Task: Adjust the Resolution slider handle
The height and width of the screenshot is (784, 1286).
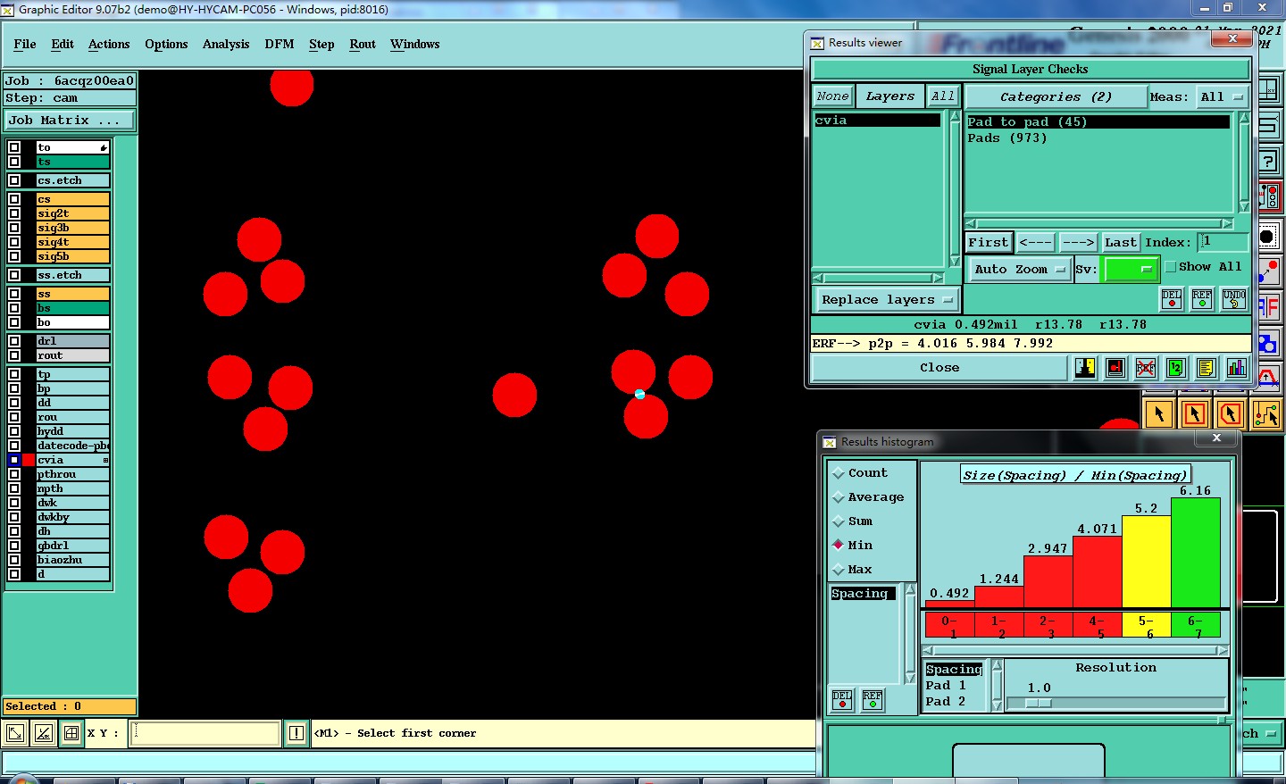Action: pos(1038,703)
